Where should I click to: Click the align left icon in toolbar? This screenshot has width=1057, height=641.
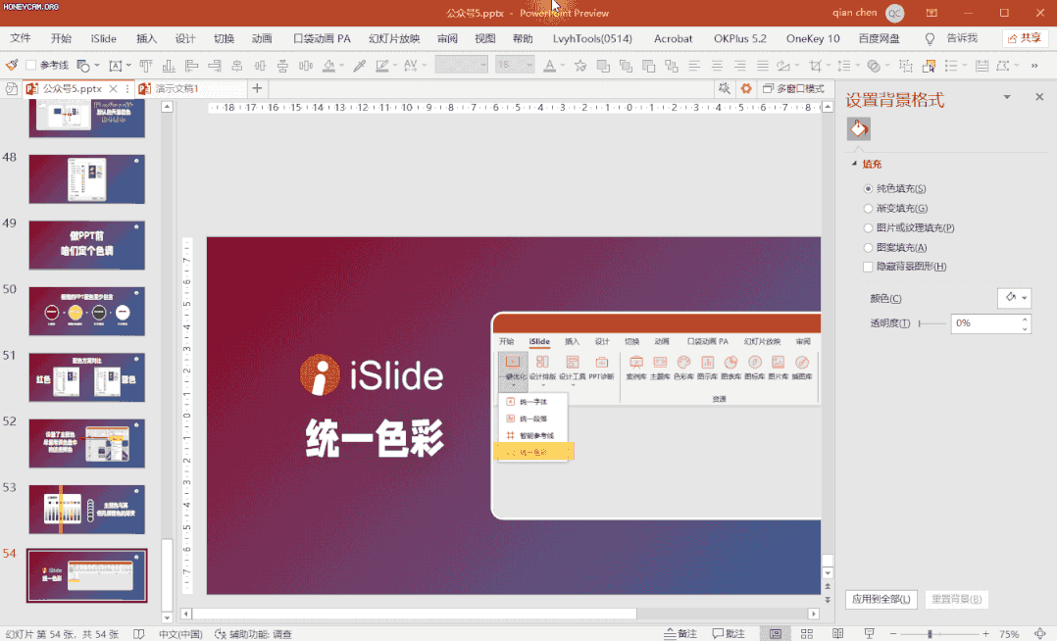click(x=191, y=66)
